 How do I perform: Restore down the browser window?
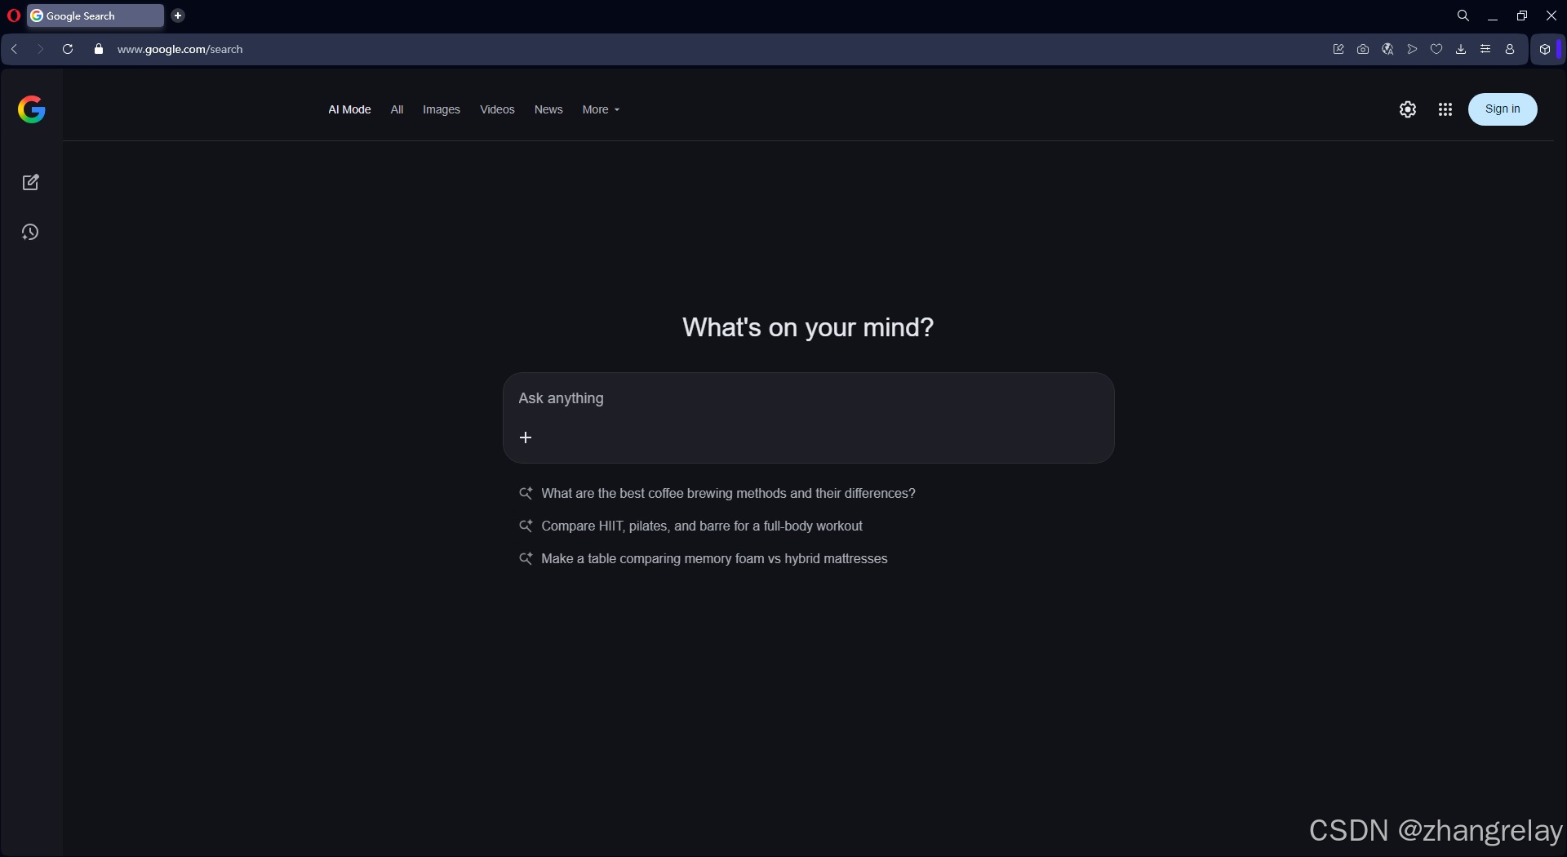[x=1522, y=16]
